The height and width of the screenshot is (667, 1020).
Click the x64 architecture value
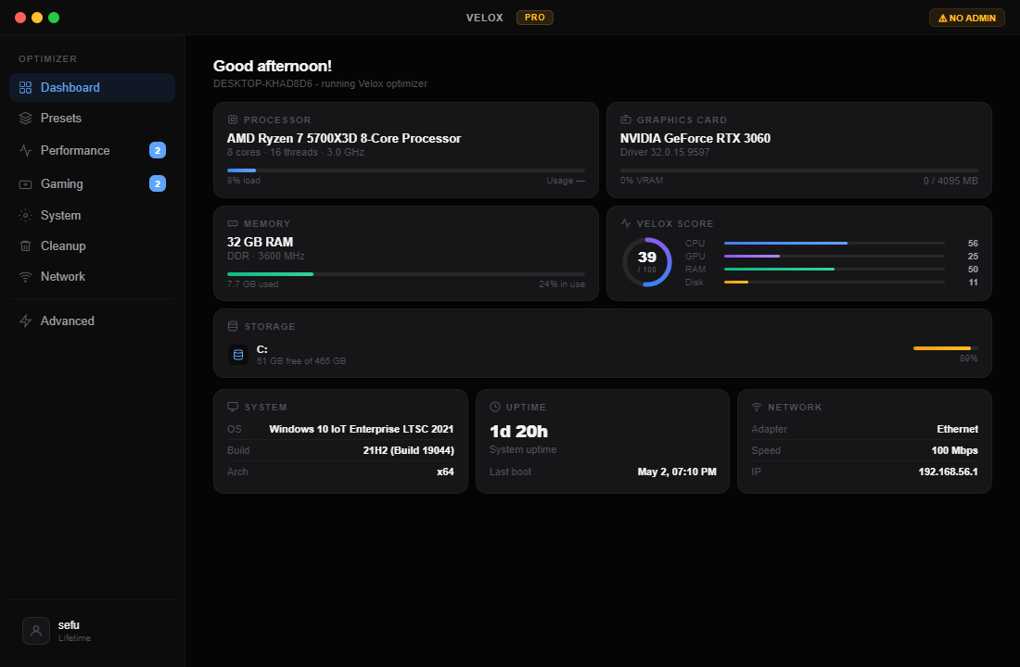point(446,472)
